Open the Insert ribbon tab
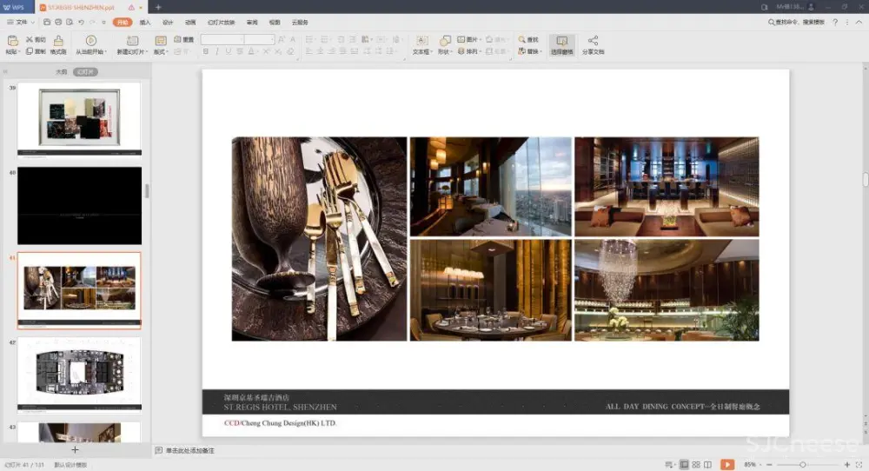The height and width of the screenshot is (471, 869). pyautogui.click(x=145, y=22)
